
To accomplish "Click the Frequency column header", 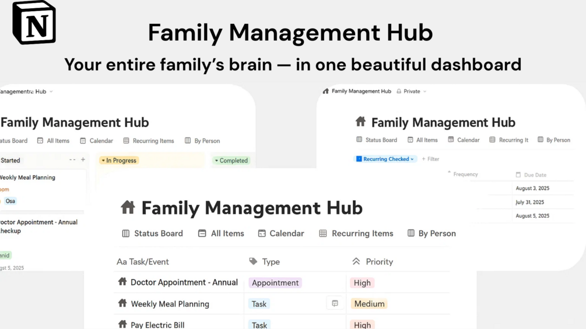I will [x=463, y=174].
